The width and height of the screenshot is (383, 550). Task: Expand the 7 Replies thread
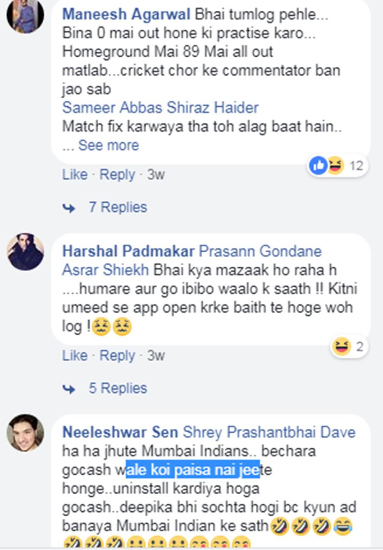118,207
